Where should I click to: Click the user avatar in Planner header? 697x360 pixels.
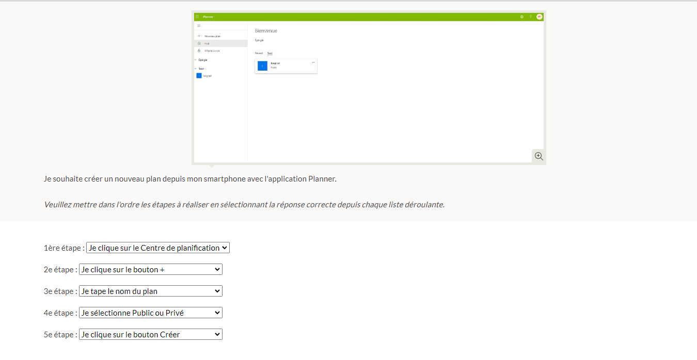[x=539, y=17]
